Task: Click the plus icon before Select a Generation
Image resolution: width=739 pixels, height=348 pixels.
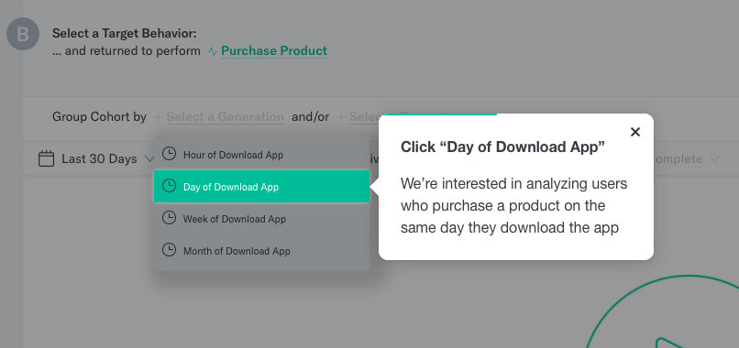Action: pos(159,117)
